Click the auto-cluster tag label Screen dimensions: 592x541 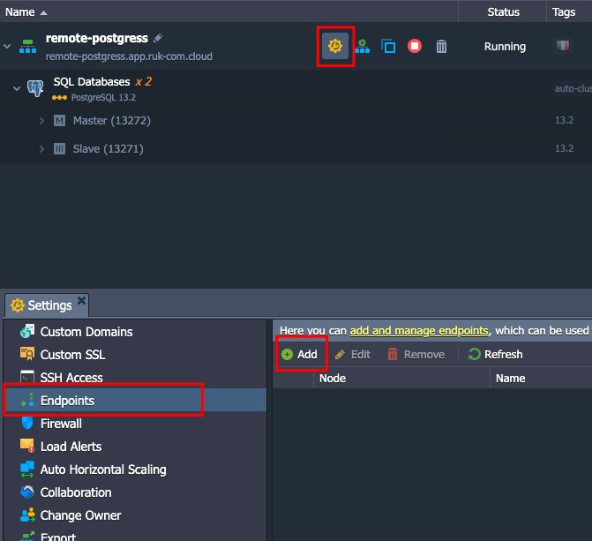pos(573,88)
